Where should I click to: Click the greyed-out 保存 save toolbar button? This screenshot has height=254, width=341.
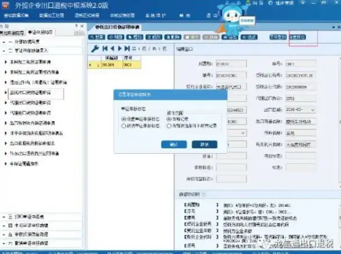click(192, 37)
